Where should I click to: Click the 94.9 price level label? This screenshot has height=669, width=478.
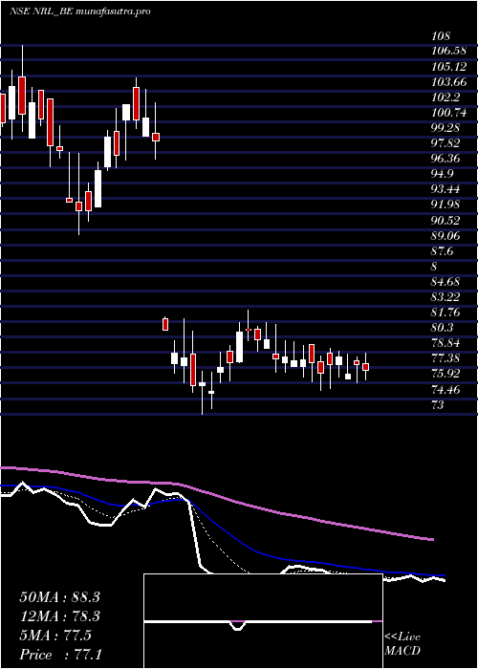(x=443, y=175)
